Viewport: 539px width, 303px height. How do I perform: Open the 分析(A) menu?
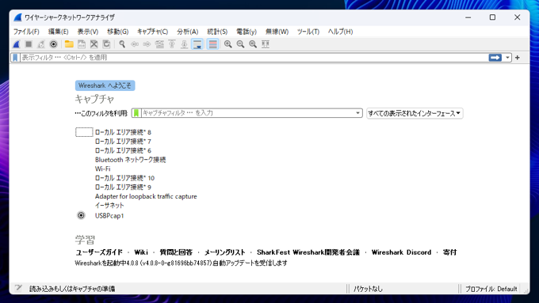187,32
